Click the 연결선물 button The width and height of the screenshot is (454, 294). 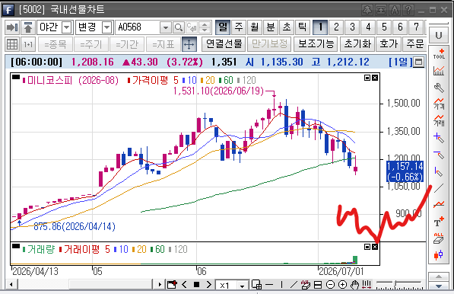click(x=224, y=44)
